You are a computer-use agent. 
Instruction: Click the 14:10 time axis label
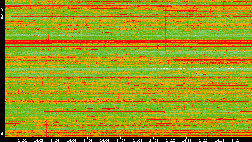coord(170,140)
